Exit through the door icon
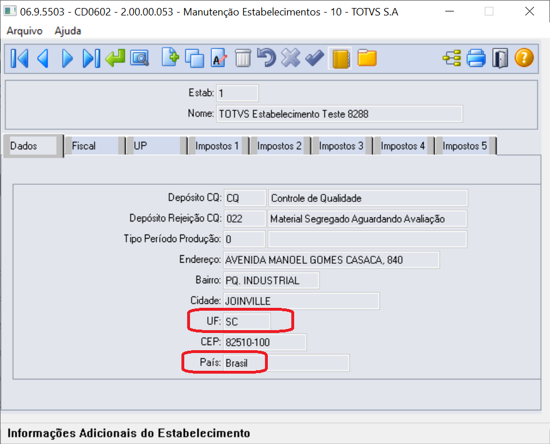Image resolution: width=550 pixels, height=444 pixels. point(500,58)
